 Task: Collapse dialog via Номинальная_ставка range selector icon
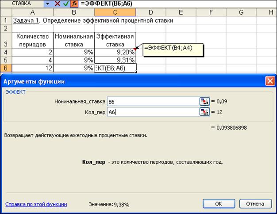click(204, 101)
